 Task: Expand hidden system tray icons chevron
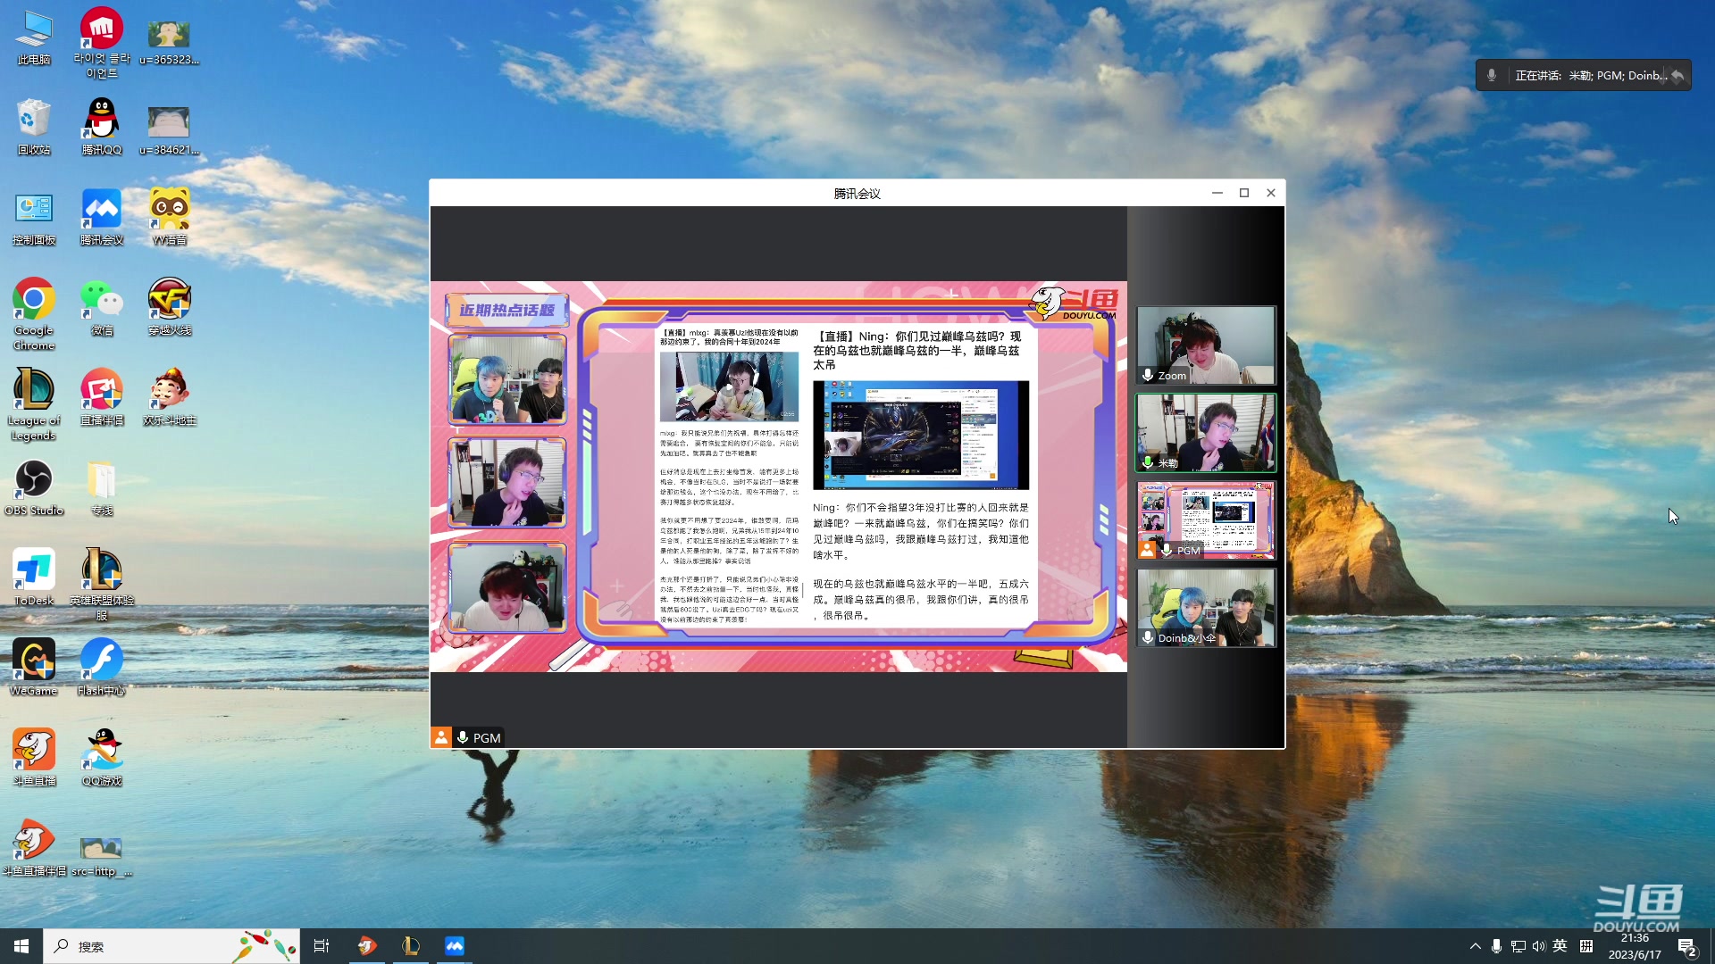[x=1475, y=946]
